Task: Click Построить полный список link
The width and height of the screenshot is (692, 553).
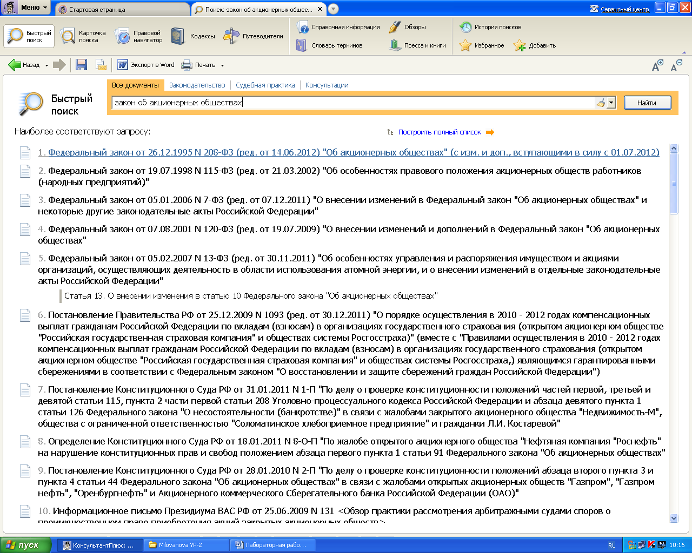Action: tap(440, 132)
